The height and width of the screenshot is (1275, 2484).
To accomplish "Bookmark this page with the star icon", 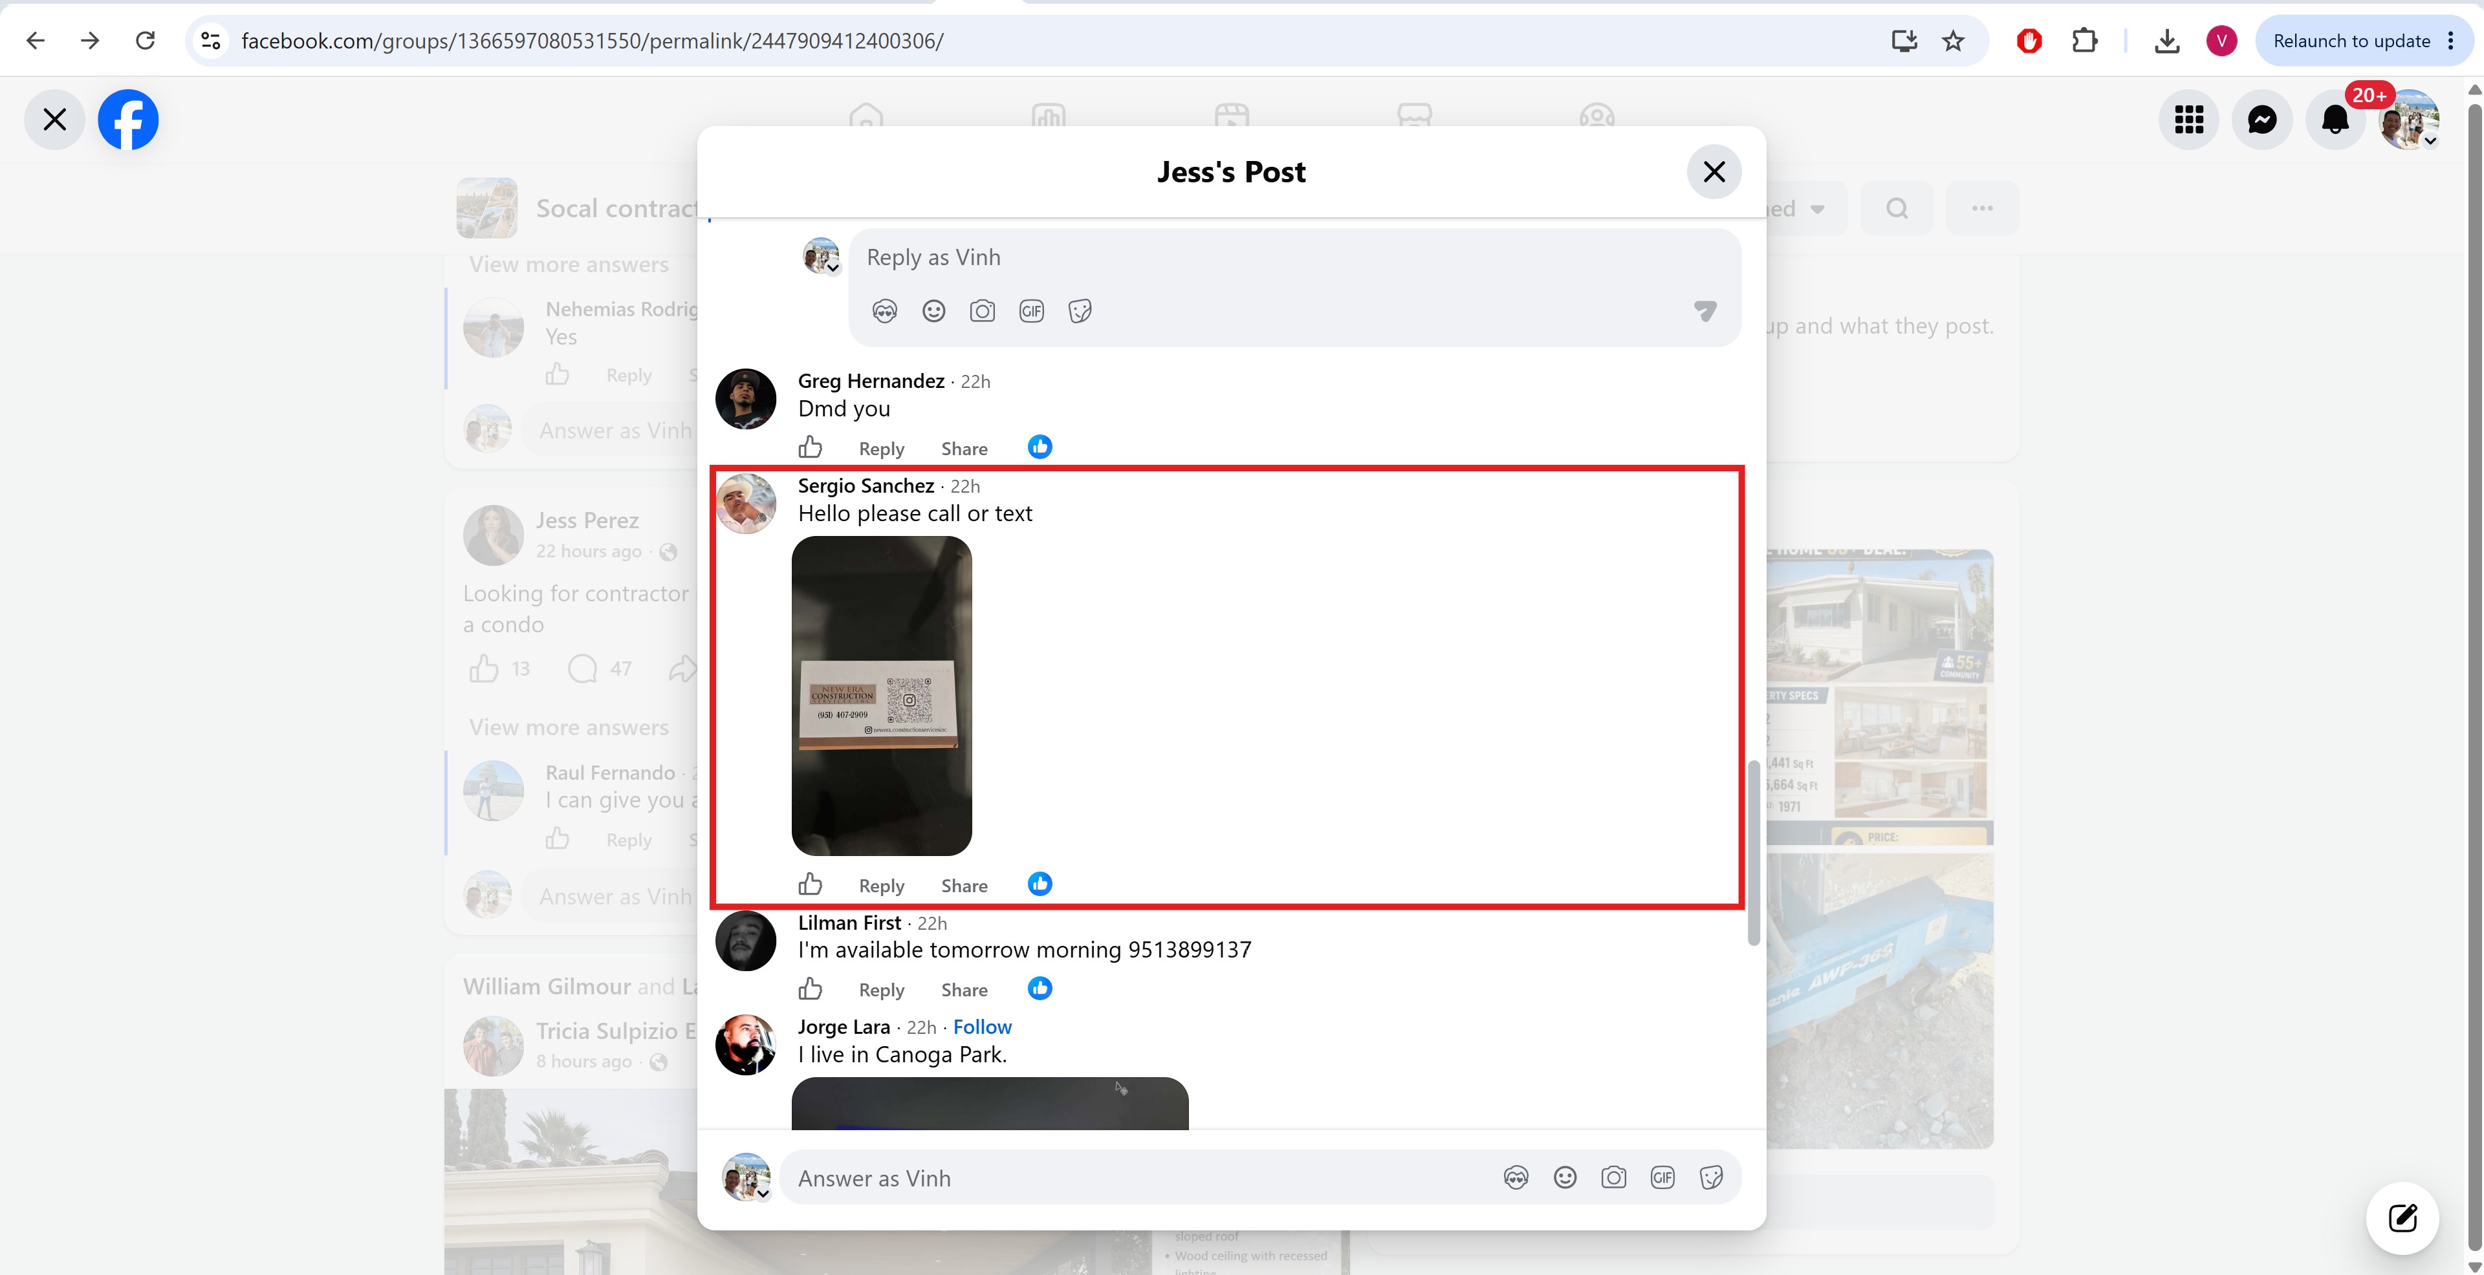I will [1953, 41].
